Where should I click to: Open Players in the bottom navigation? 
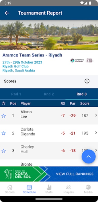click(x=69, y=189)
